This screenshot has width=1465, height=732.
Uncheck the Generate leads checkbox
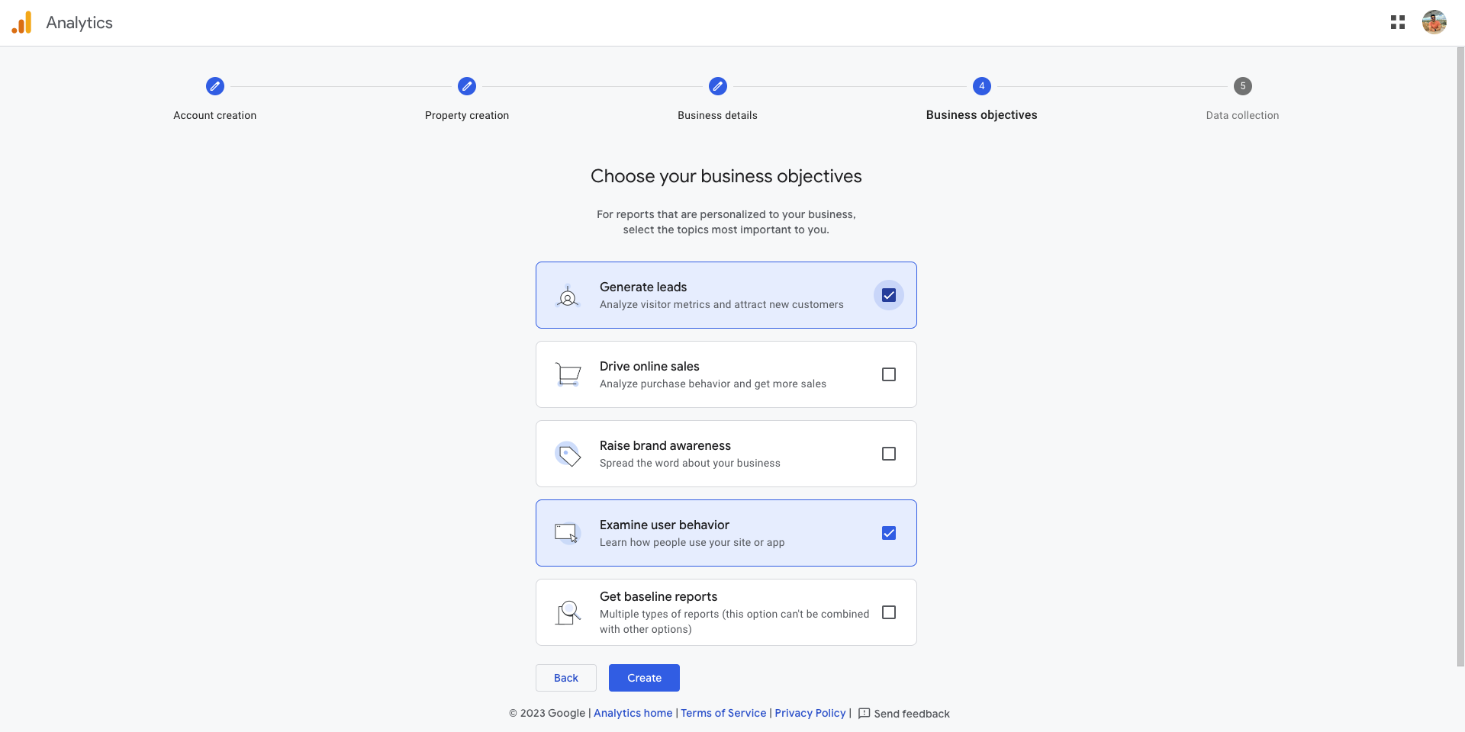[889, 295]
